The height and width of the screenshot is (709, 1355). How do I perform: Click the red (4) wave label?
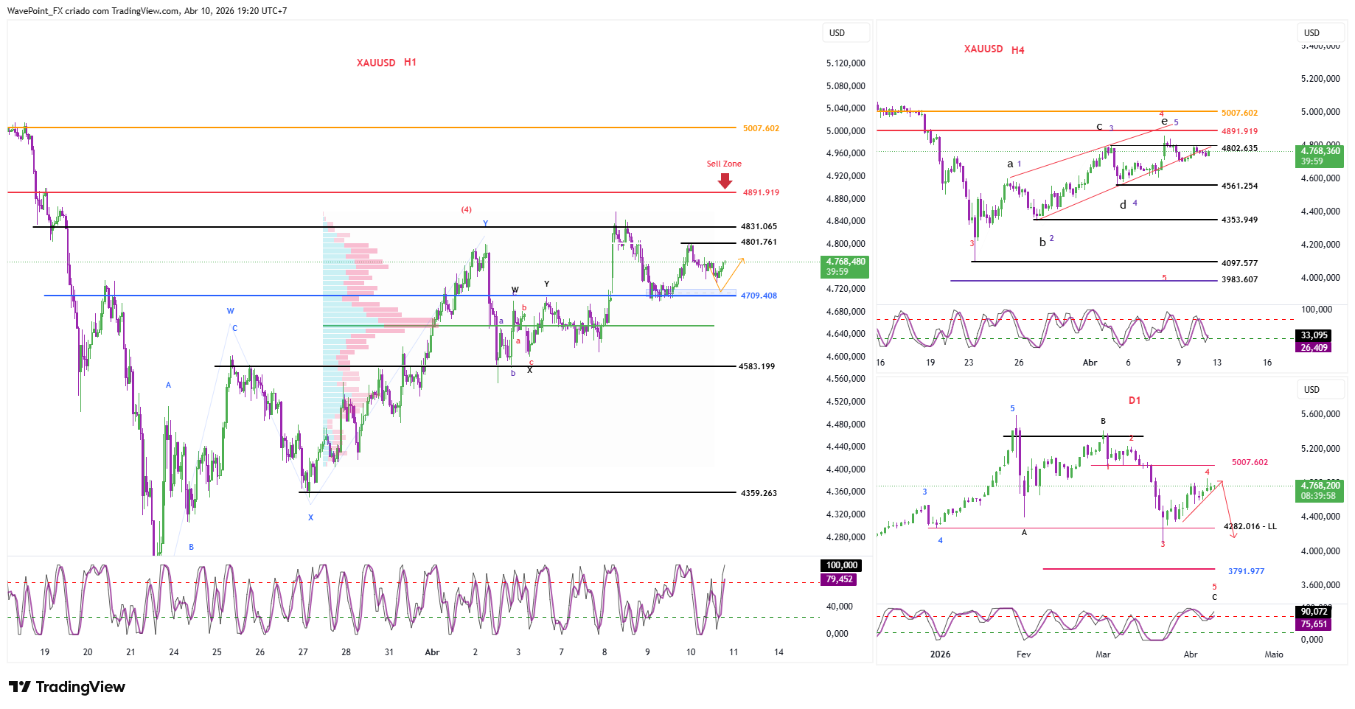coord(467,209)
